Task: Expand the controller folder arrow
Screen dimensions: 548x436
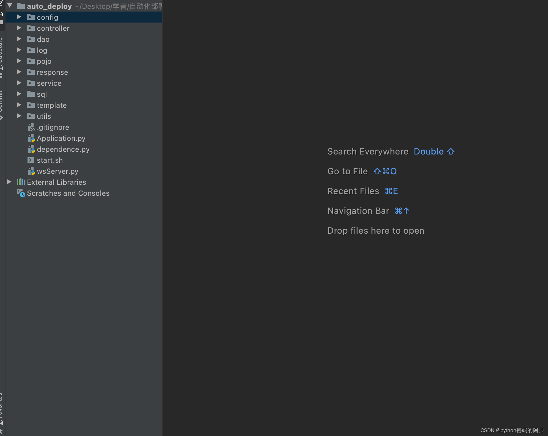Action: click(x=19, y=28)
